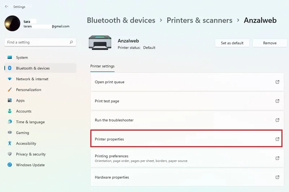Click the Apps icon in sidebar
This screenshot has width=289, height=192.
pos(10,100)
